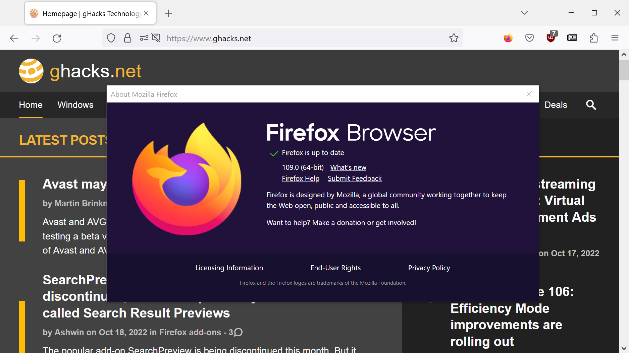This screenshot has height=353, width=629.
Task: Expand the list all tabs dropdown
Action: pyautogui.click(x=524, y=13)
